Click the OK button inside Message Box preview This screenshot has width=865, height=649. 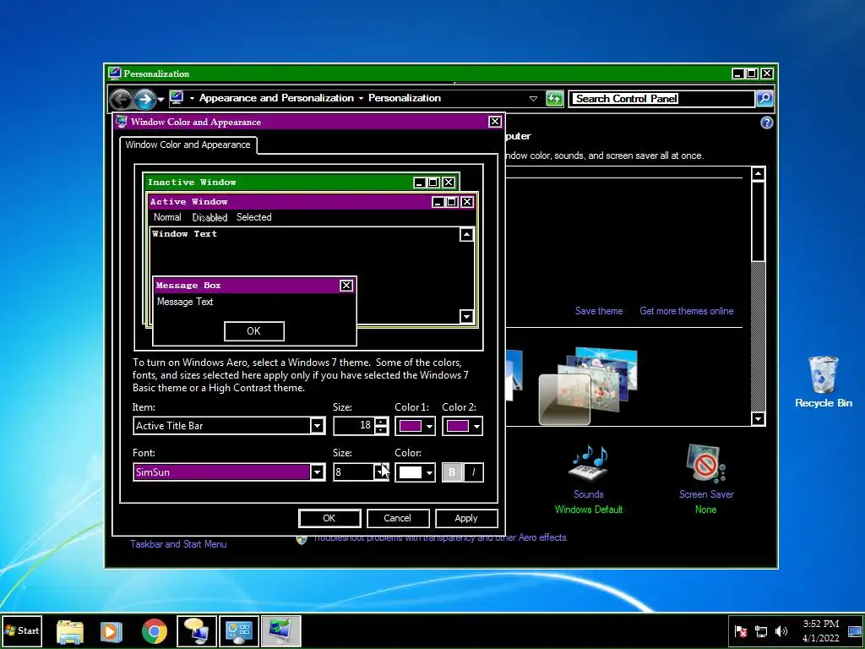[x=253, y=331]
